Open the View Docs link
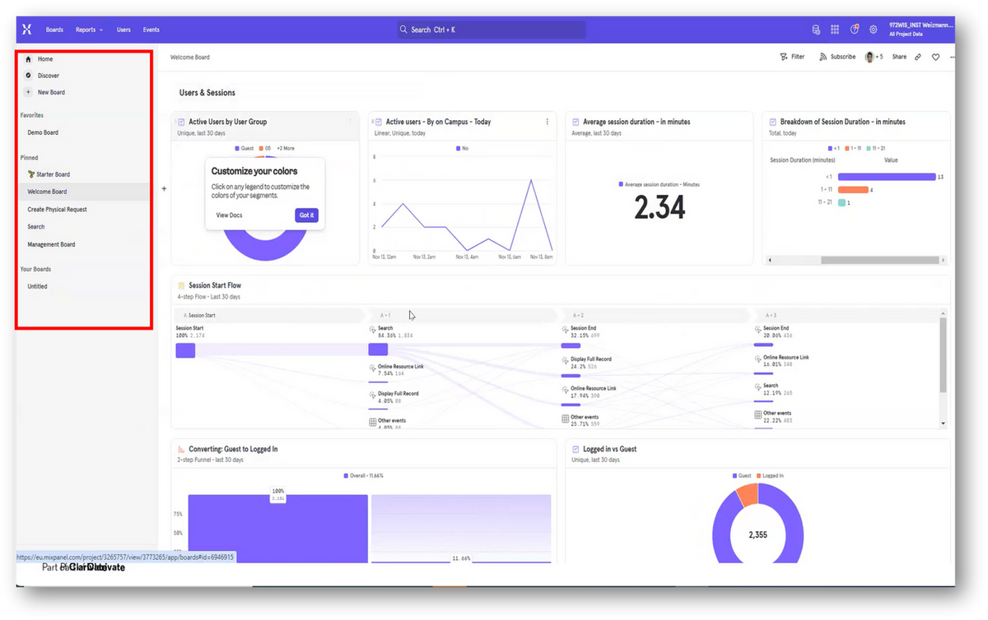The image size is (988, 620). 229,215
